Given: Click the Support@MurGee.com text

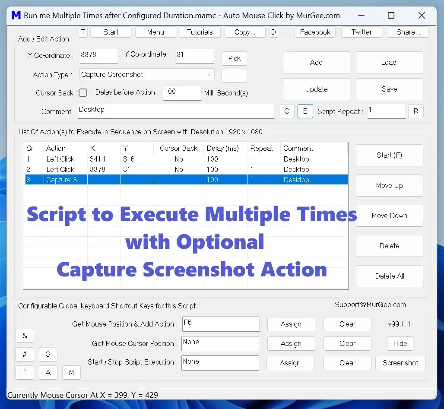Looking at the screenshot, I should point(370,305).
